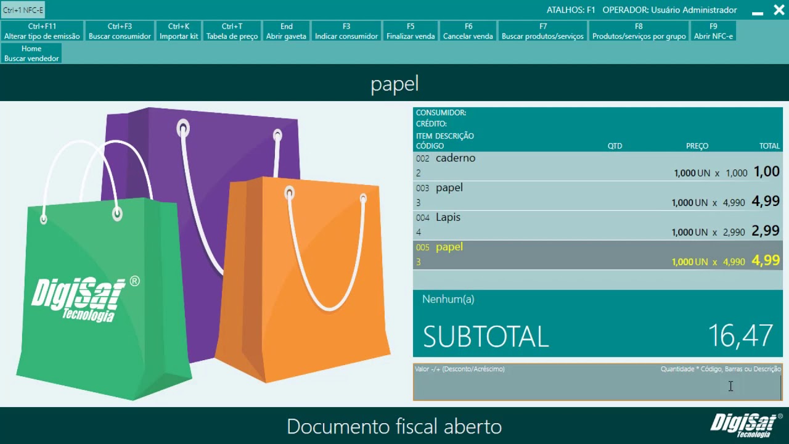Select highlighted item 005 papel row
The height and width of the screenshot is (444, 789).
(x=597, y=255)
